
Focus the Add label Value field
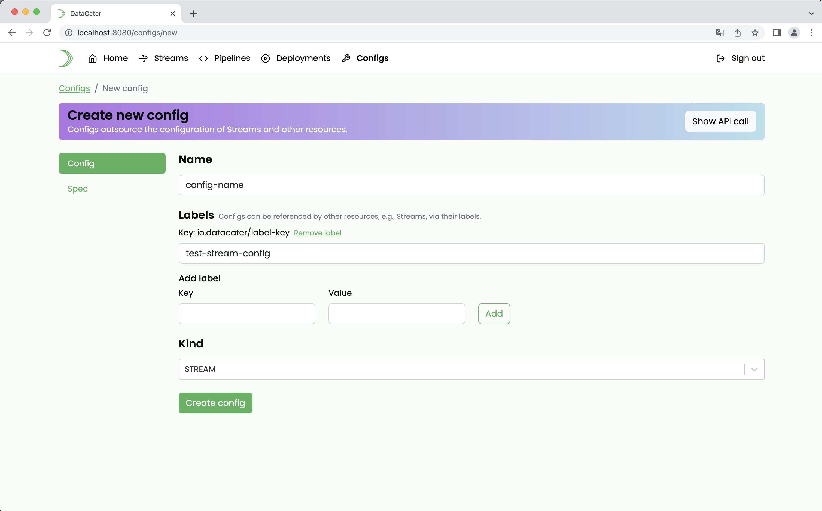397,314
